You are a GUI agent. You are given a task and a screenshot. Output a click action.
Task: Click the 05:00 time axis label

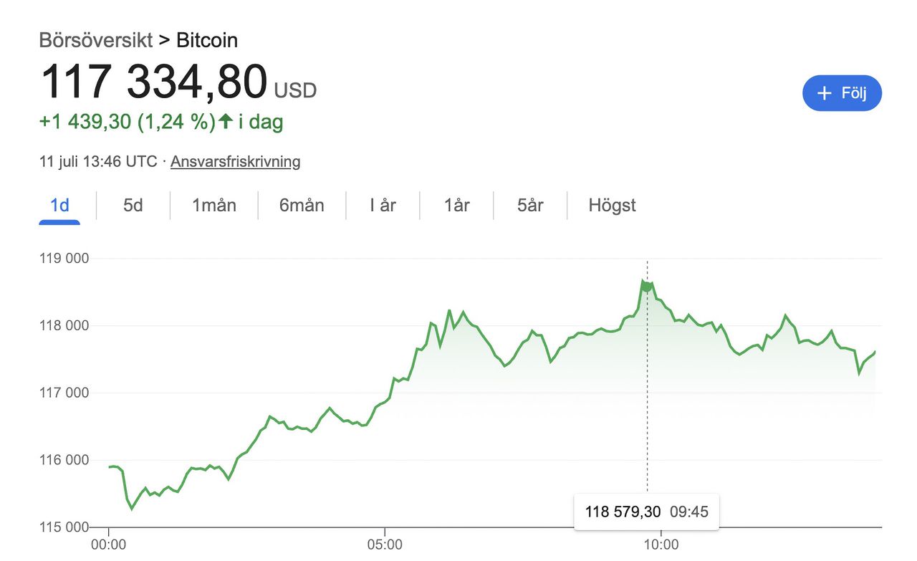(385, 545)
